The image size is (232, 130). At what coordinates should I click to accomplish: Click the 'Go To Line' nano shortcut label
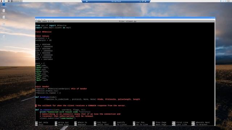[x=142, y=125]
